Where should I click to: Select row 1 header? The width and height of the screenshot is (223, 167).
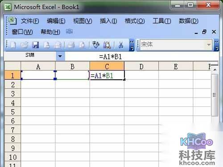(x=12, y=75)
